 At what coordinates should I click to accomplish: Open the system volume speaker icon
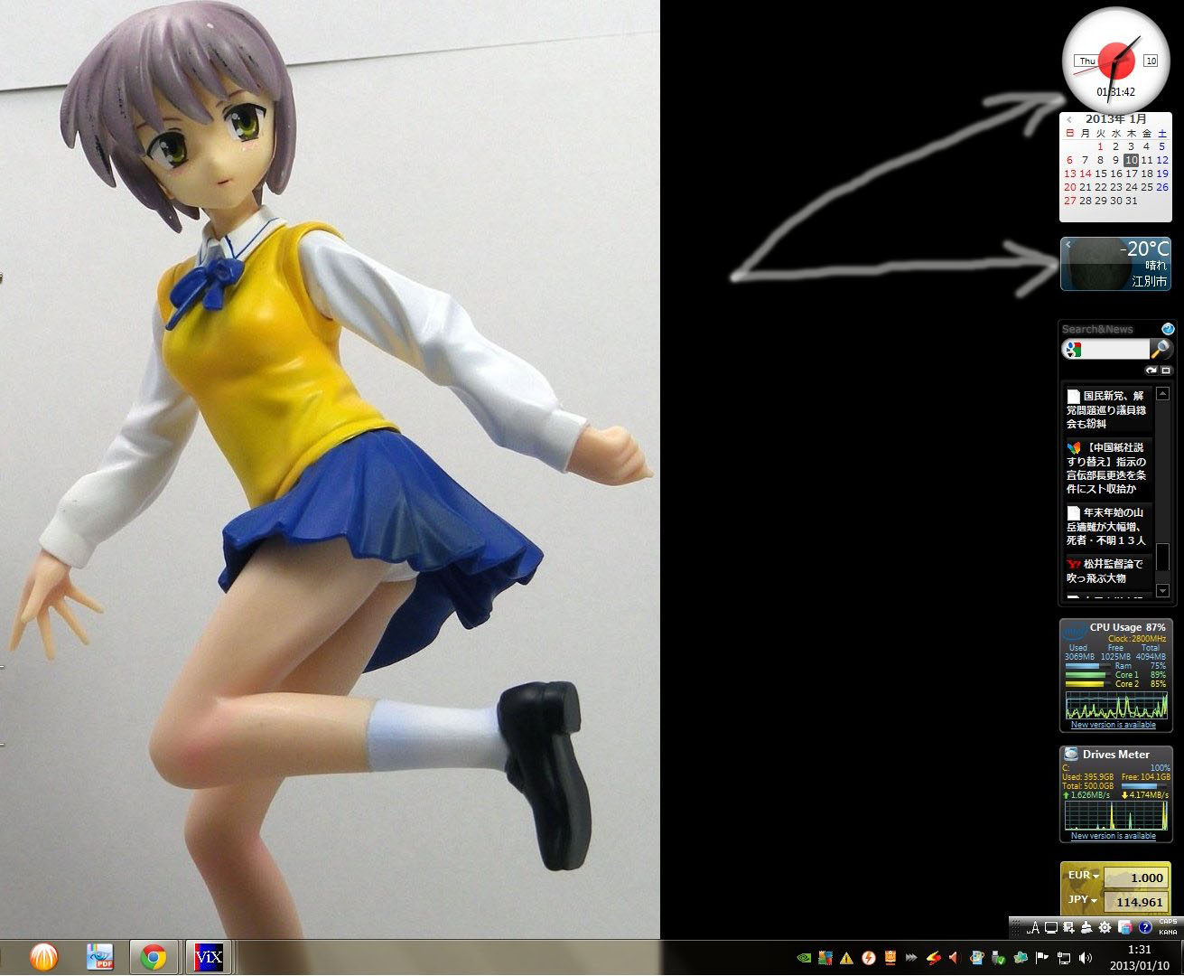1086,958
